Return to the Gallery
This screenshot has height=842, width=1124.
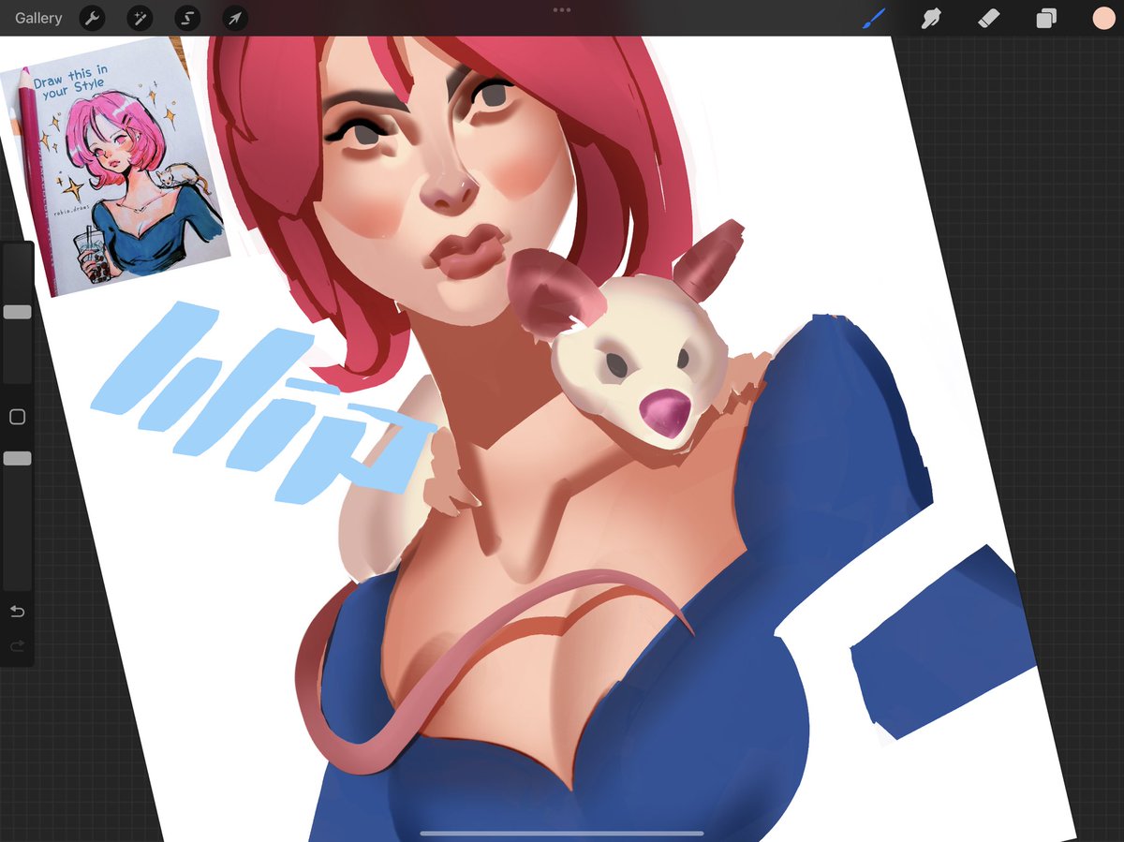(37, 18)
